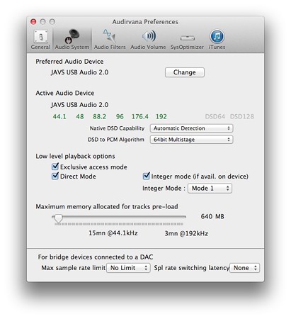Open the Spl rate switching latency dropdown
This screenshot has height=319, width=291.
pos(244,268)
